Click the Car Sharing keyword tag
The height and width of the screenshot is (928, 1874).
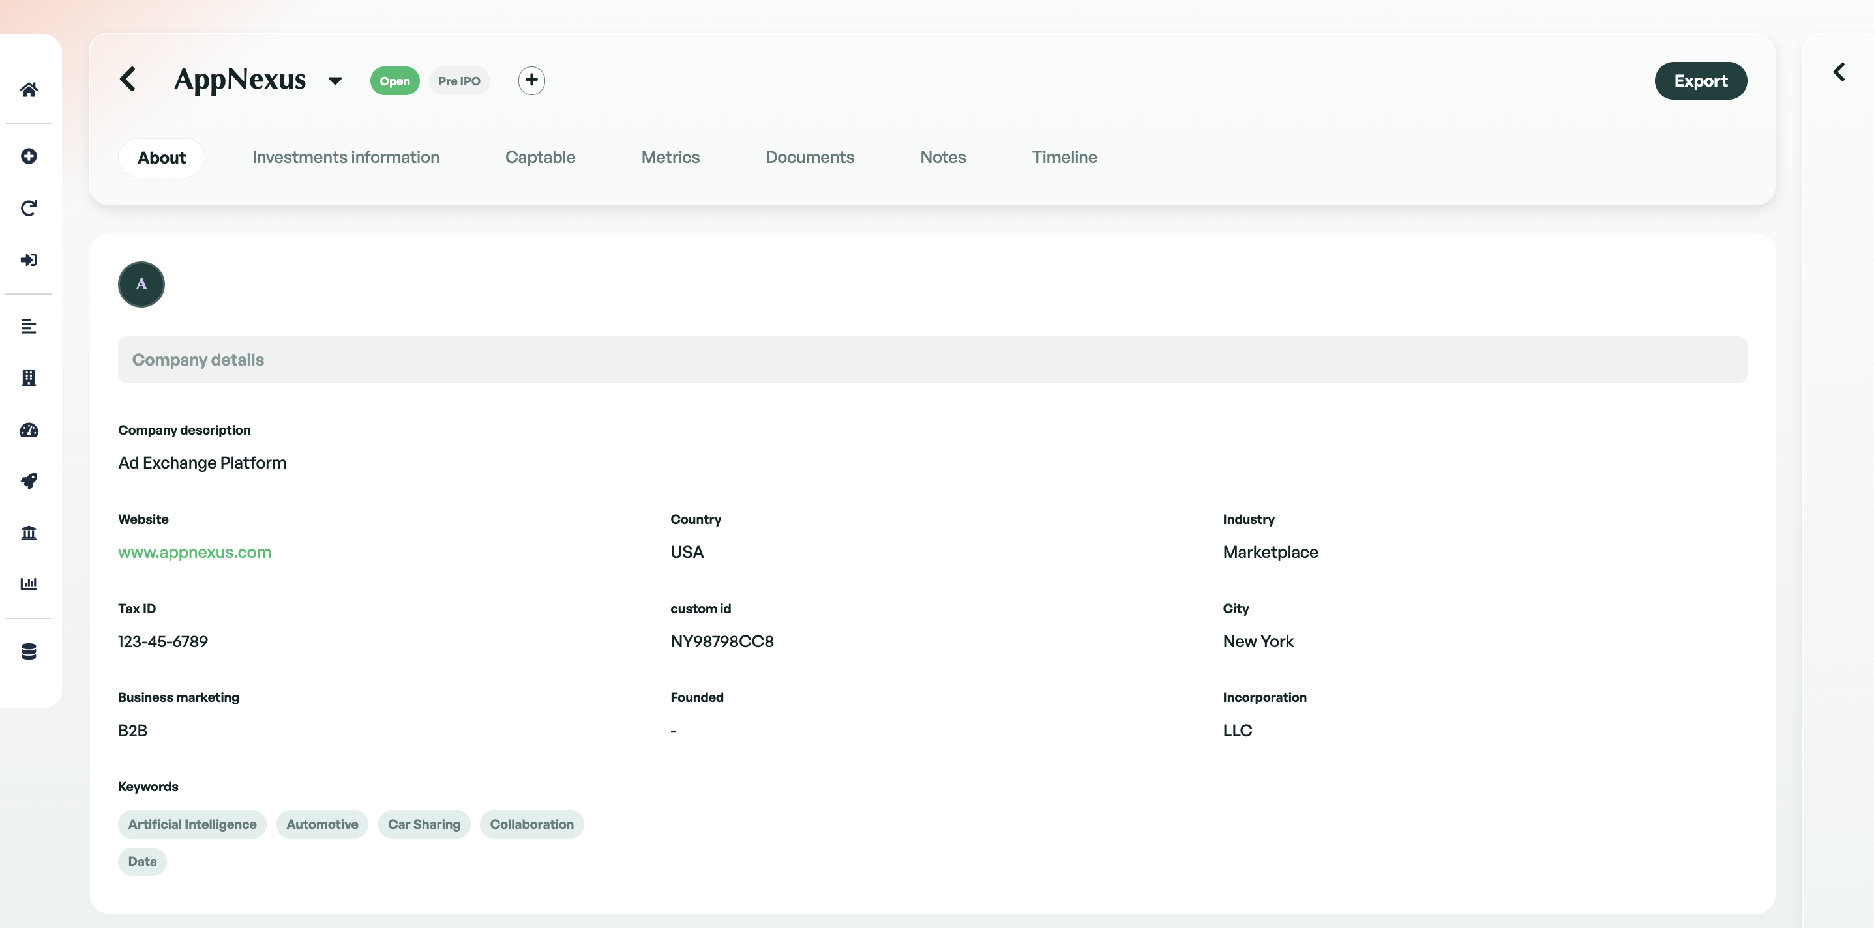[424, 824]
